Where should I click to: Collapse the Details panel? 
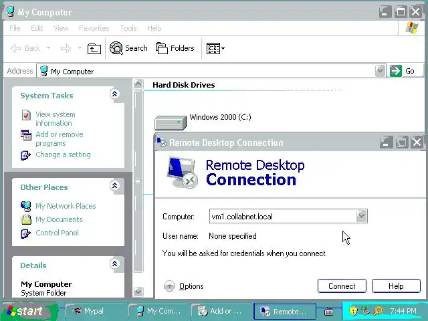coord(115,263)
